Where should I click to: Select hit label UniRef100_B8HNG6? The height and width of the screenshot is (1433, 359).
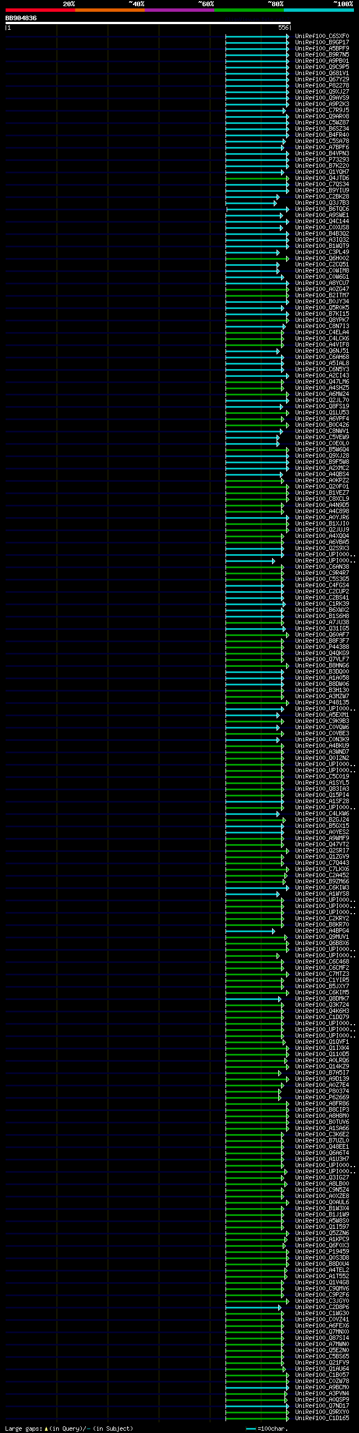coord(322,666)
